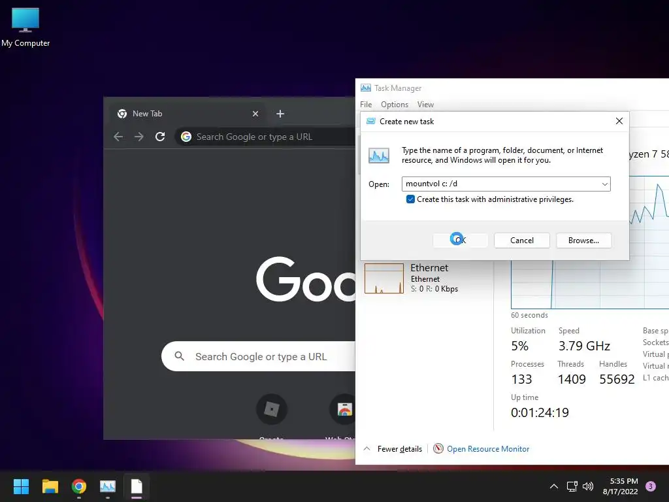Uncheck Create this task with administrative privileges
Image resolution: width=669 pixels, height=502 pixels.
(x=410, y=199)
